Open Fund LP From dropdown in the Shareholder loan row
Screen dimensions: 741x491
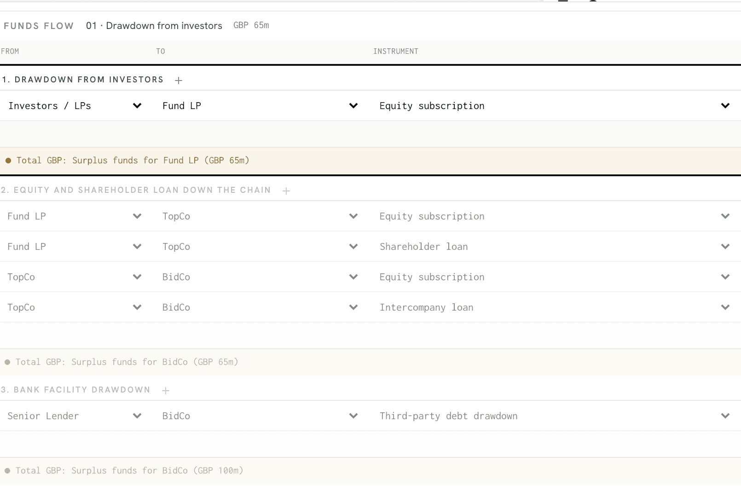click(x=75, y=247)
